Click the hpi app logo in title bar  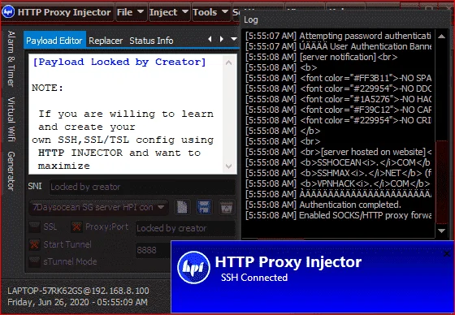(x=8, y=12)
